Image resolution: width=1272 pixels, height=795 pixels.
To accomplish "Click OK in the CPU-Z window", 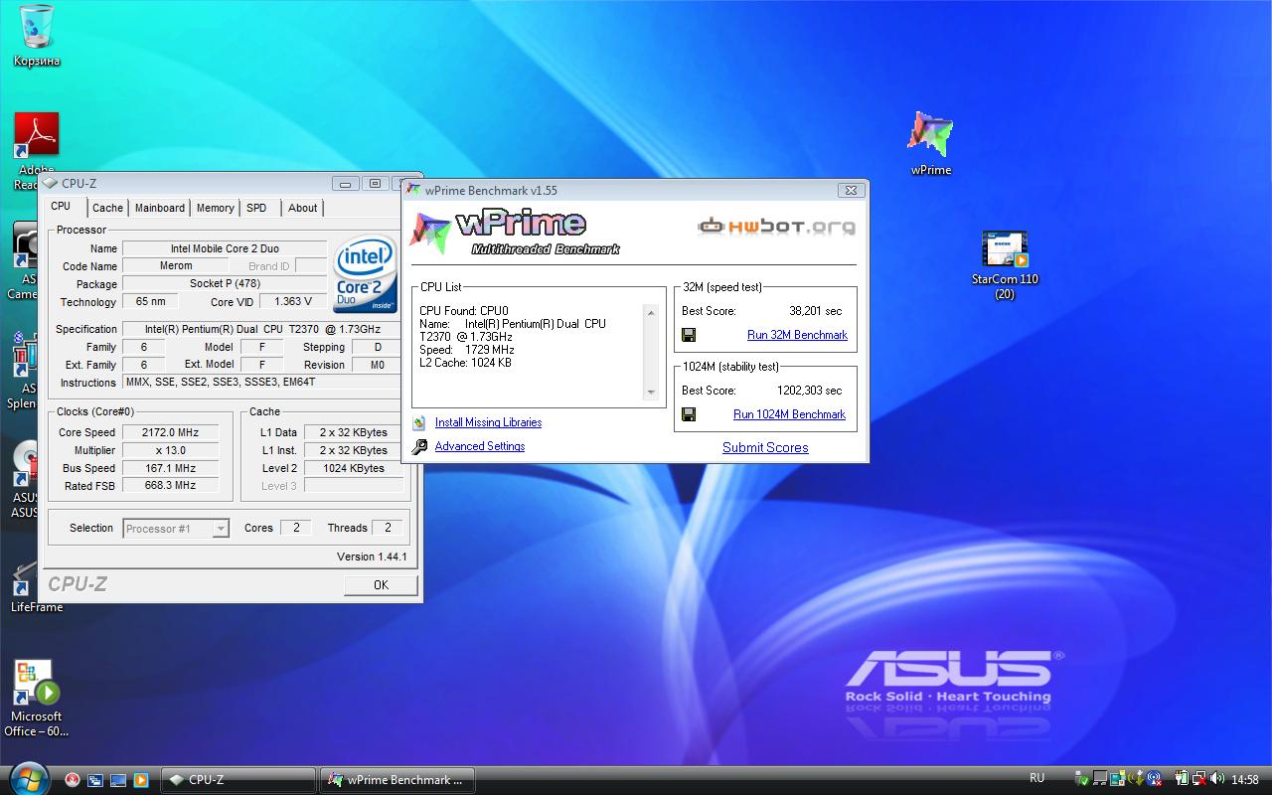I will click(381, 584).
